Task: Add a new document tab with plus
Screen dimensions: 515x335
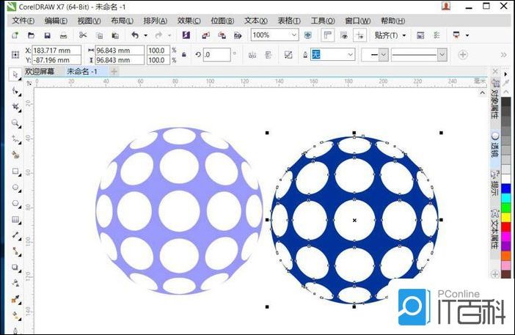Action: pyautogui.click(x=114, y=71)
